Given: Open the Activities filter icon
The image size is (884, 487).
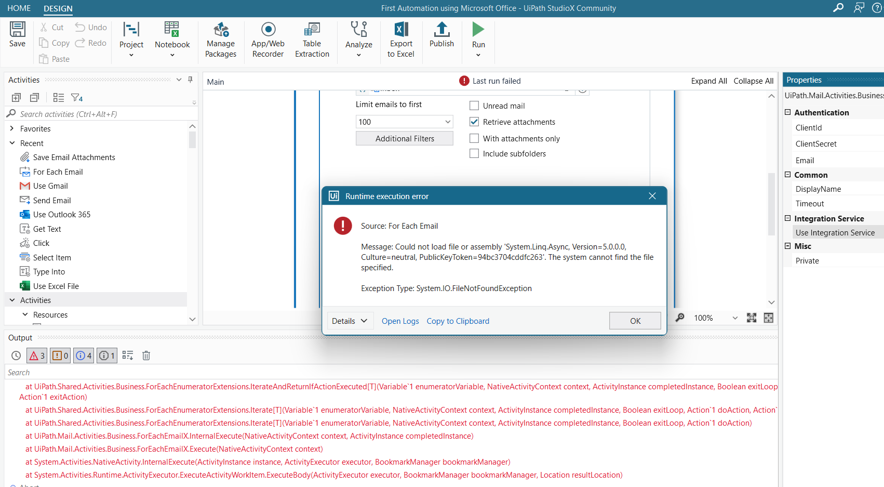Looking at the screenshot, I should (77, 98).
